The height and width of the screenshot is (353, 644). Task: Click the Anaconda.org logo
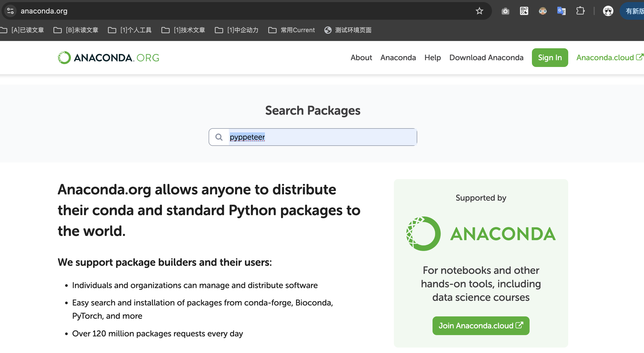click(x=108, y=58)
